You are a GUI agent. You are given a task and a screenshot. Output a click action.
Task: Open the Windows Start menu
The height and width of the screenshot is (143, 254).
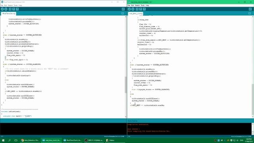(x=3, y=140)
